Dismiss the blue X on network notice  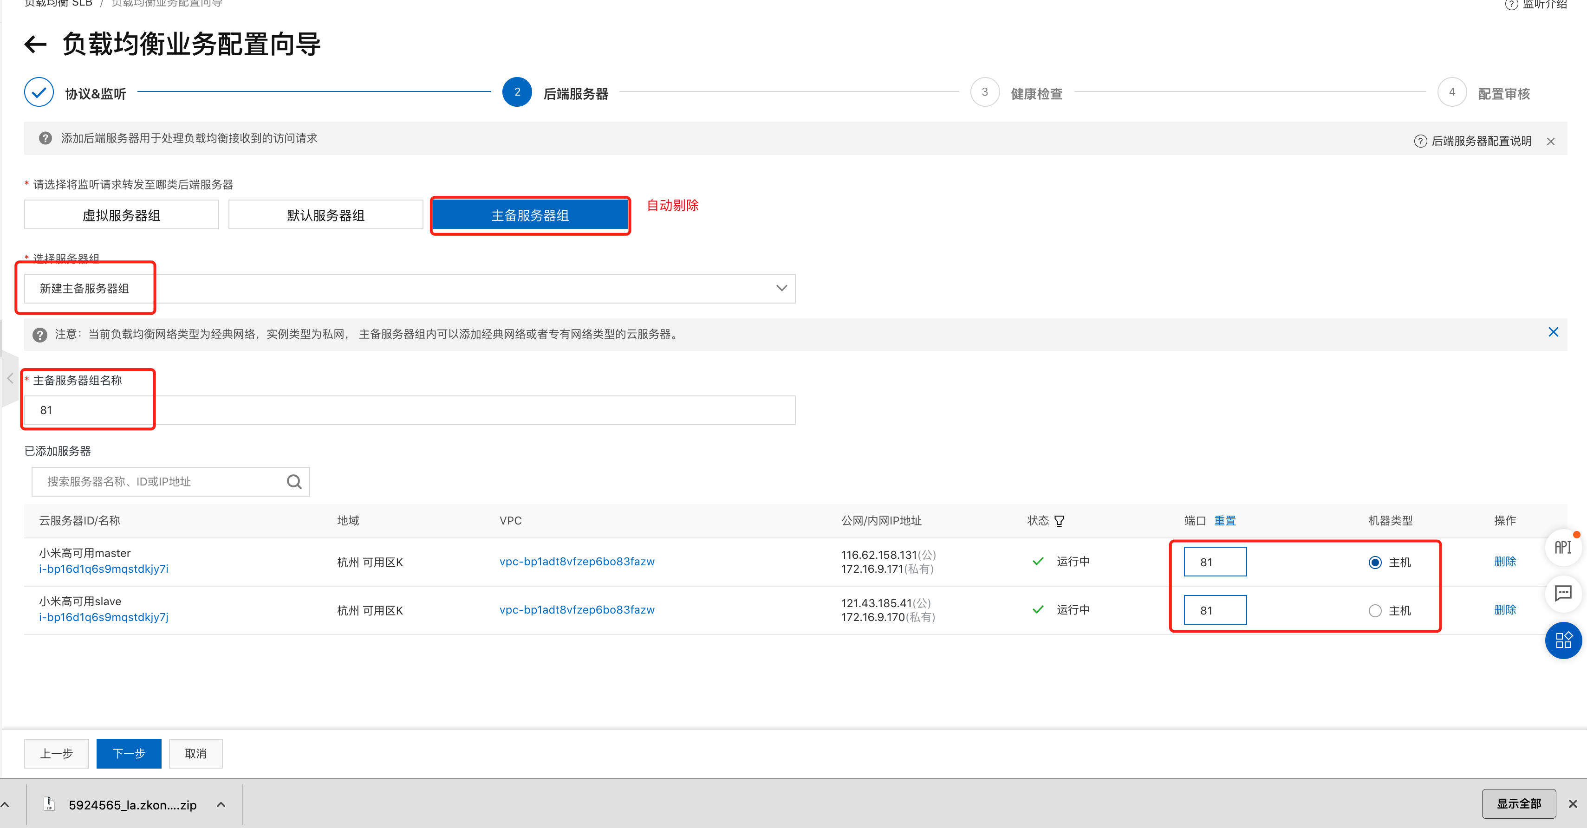pos(1553,332)
